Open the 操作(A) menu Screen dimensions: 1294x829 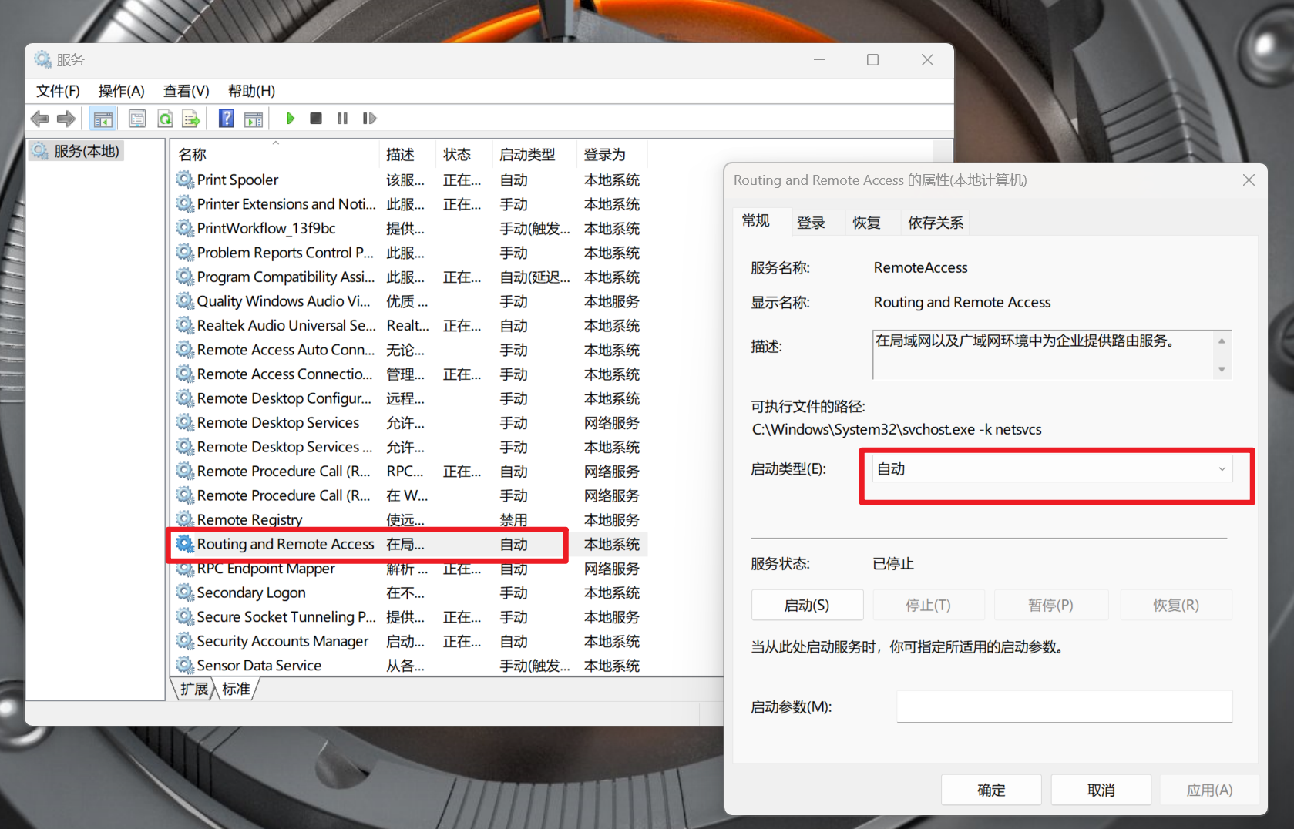click(122, 91)
